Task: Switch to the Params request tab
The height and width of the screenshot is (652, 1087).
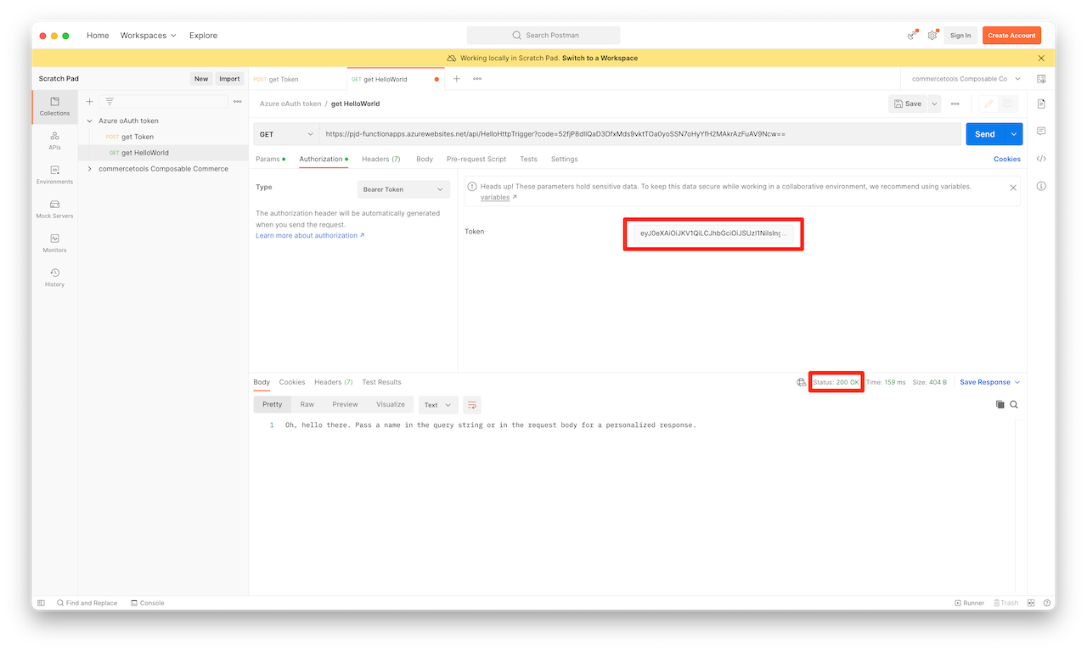Action: tap(270, 159)
